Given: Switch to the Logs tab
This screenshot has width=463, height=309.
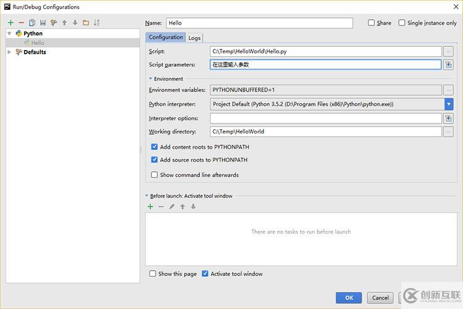Looking at the screenshot, I should (194, 38).
